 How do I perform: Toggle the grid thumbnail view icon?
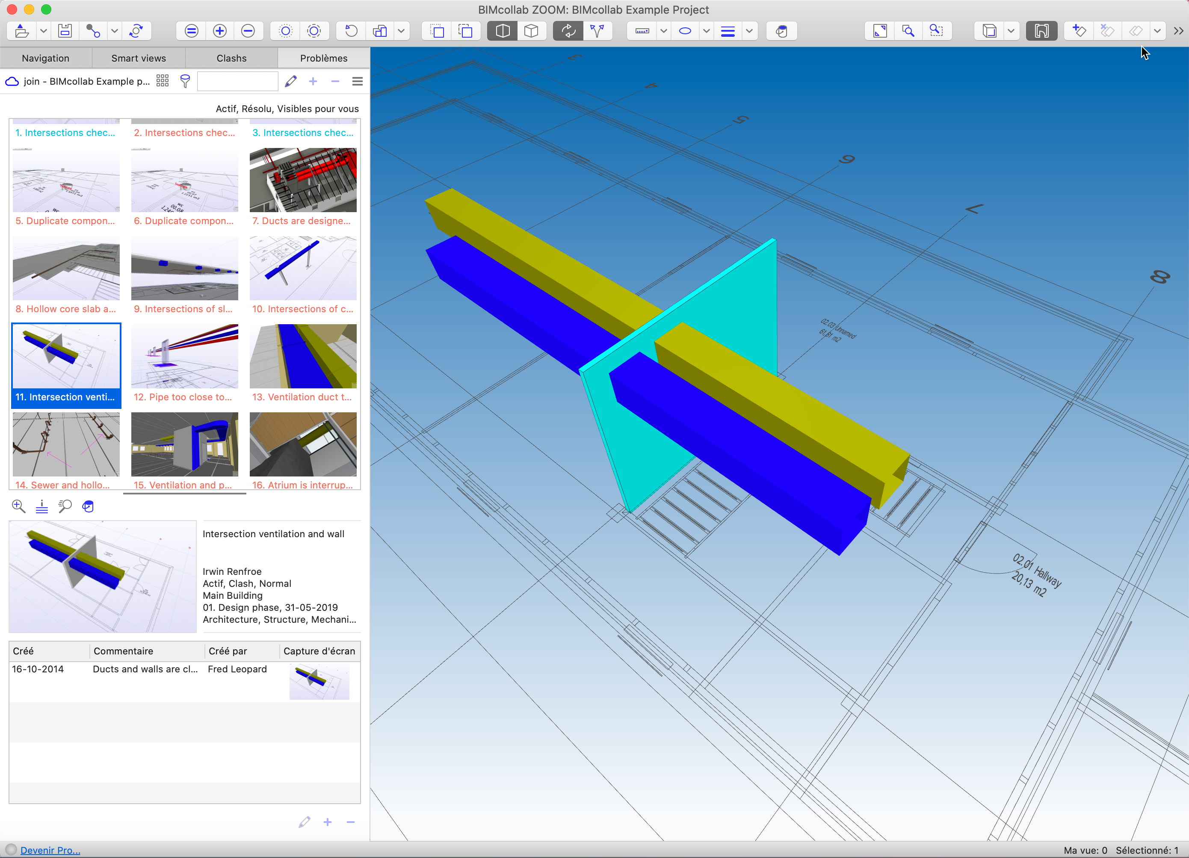point(163,81)
